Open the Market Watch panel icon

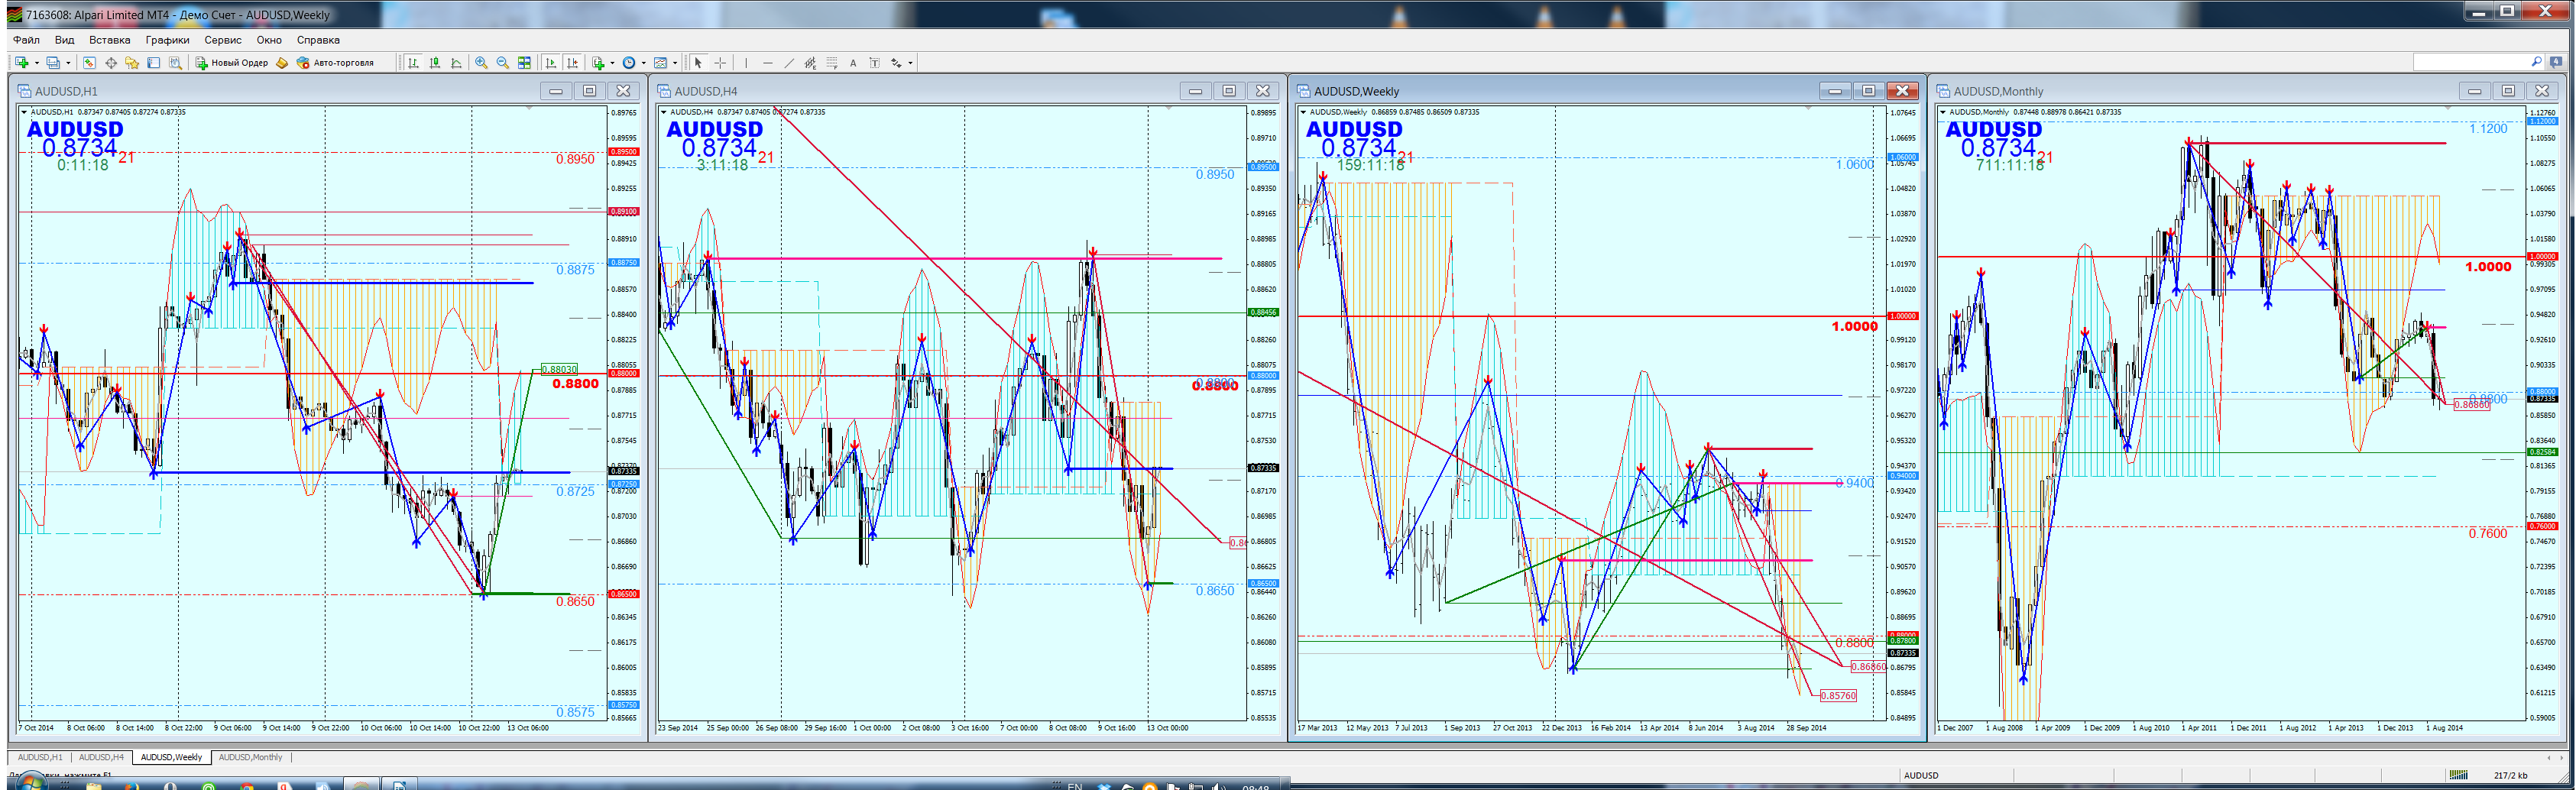pos(89,62)
